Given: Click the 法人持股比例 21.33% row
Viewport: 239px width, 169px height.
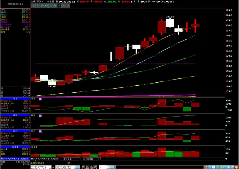Looking at the screenshot, I should 15,143.
